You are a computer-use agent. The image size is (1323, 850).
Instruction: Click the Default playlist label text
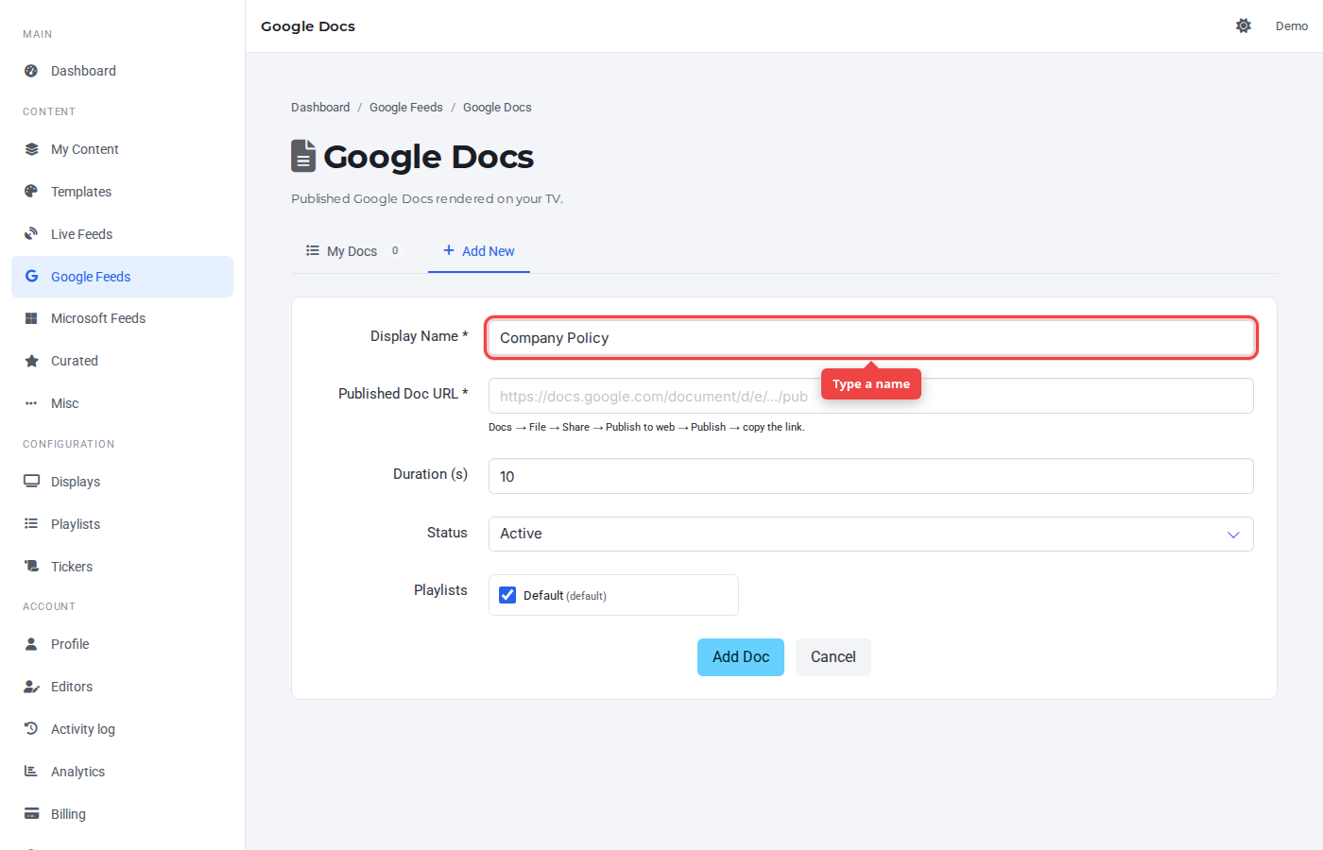[x=565, y=596]
